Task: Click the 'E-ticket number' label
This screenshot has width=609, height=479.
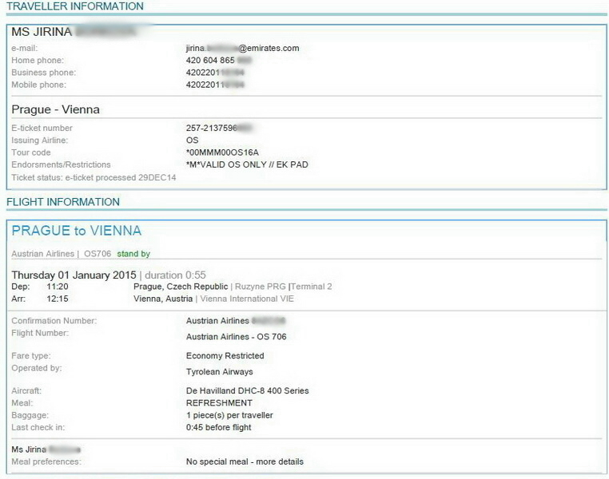Action: (42, 128)
